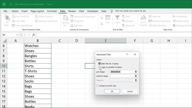This screenshot has height=108, width=192.
Task: Sort A to Z ascending
Action: [x=102, y=18]
